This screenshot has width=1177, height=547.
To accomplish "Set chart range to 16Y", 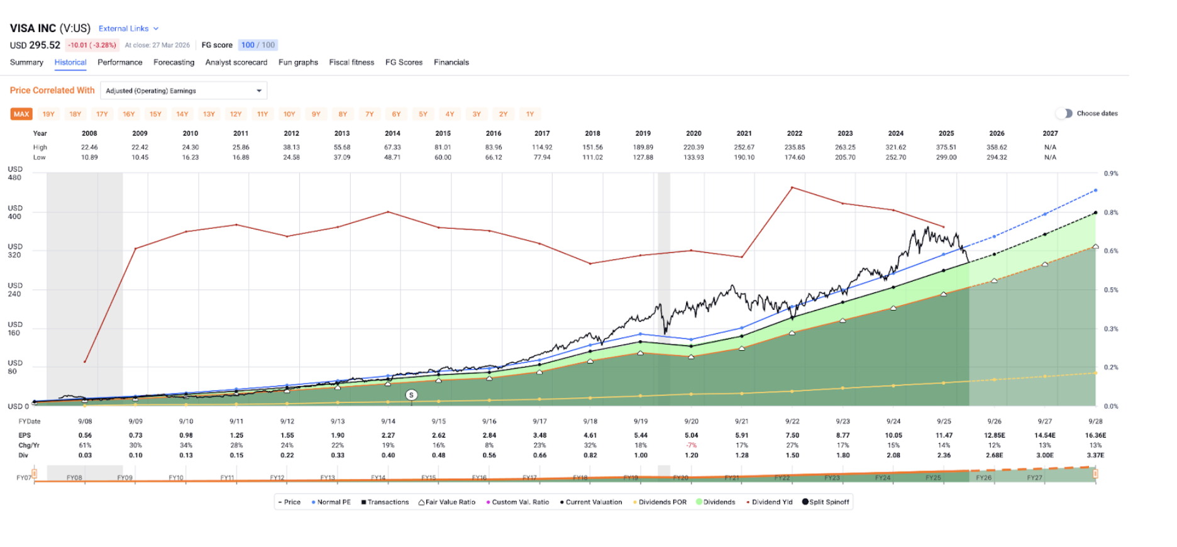I will click(x=129, y=114).
